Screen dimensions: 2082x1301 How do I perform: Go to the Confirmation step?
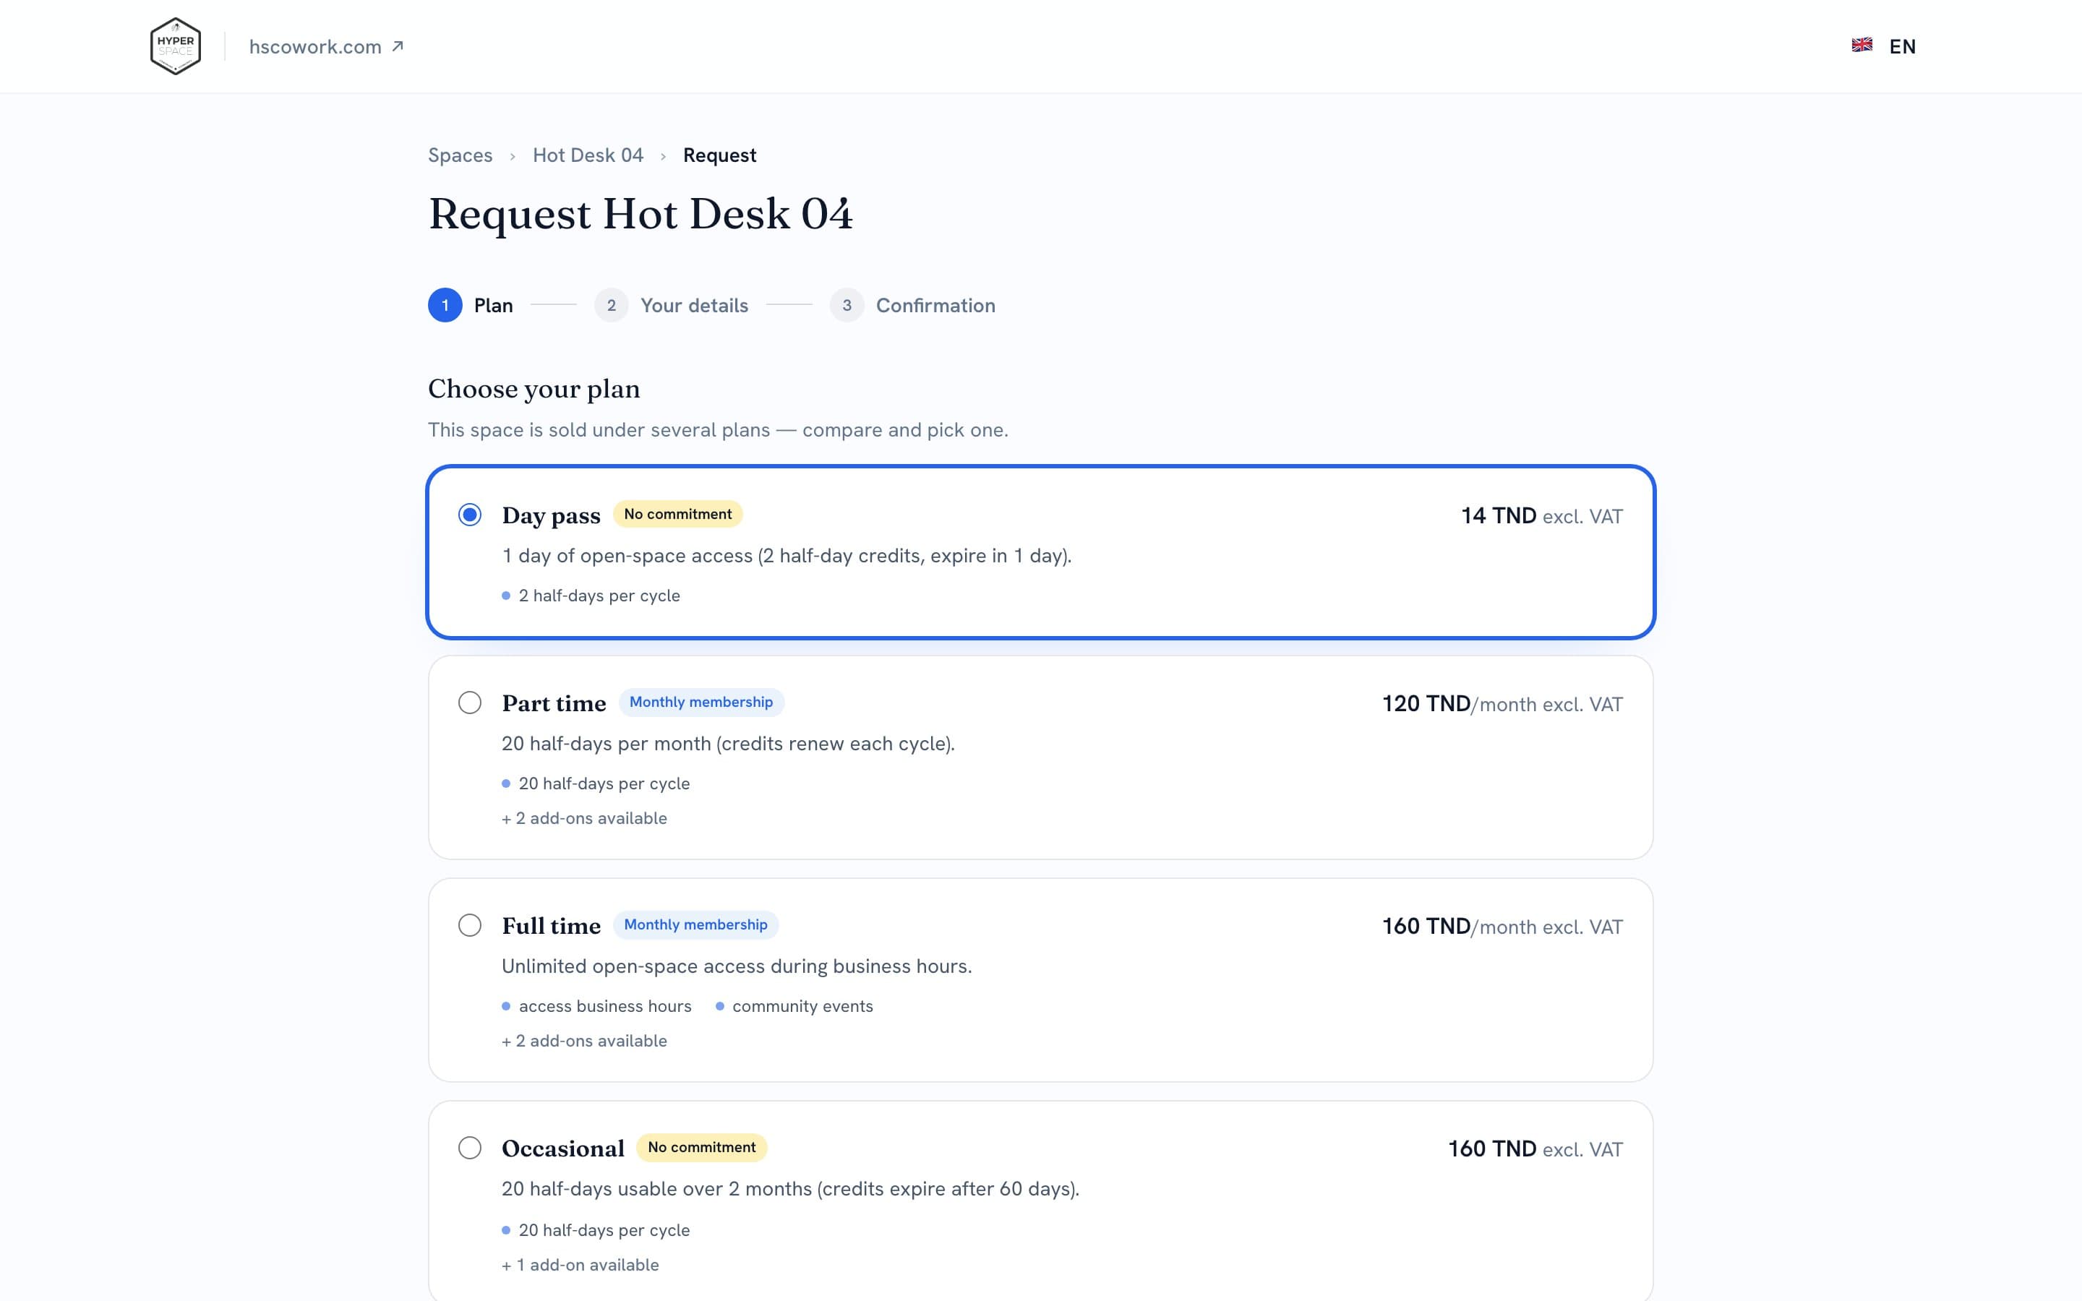[x=935, y=306]
